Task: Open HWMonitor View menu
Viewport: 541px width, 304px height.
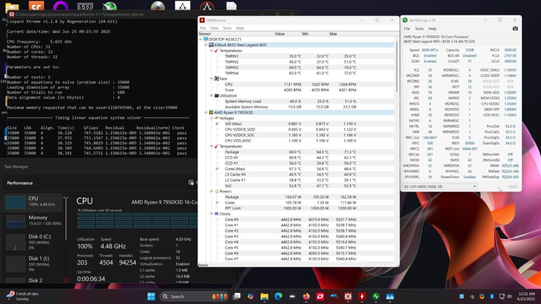Action: tap(214, 28)
